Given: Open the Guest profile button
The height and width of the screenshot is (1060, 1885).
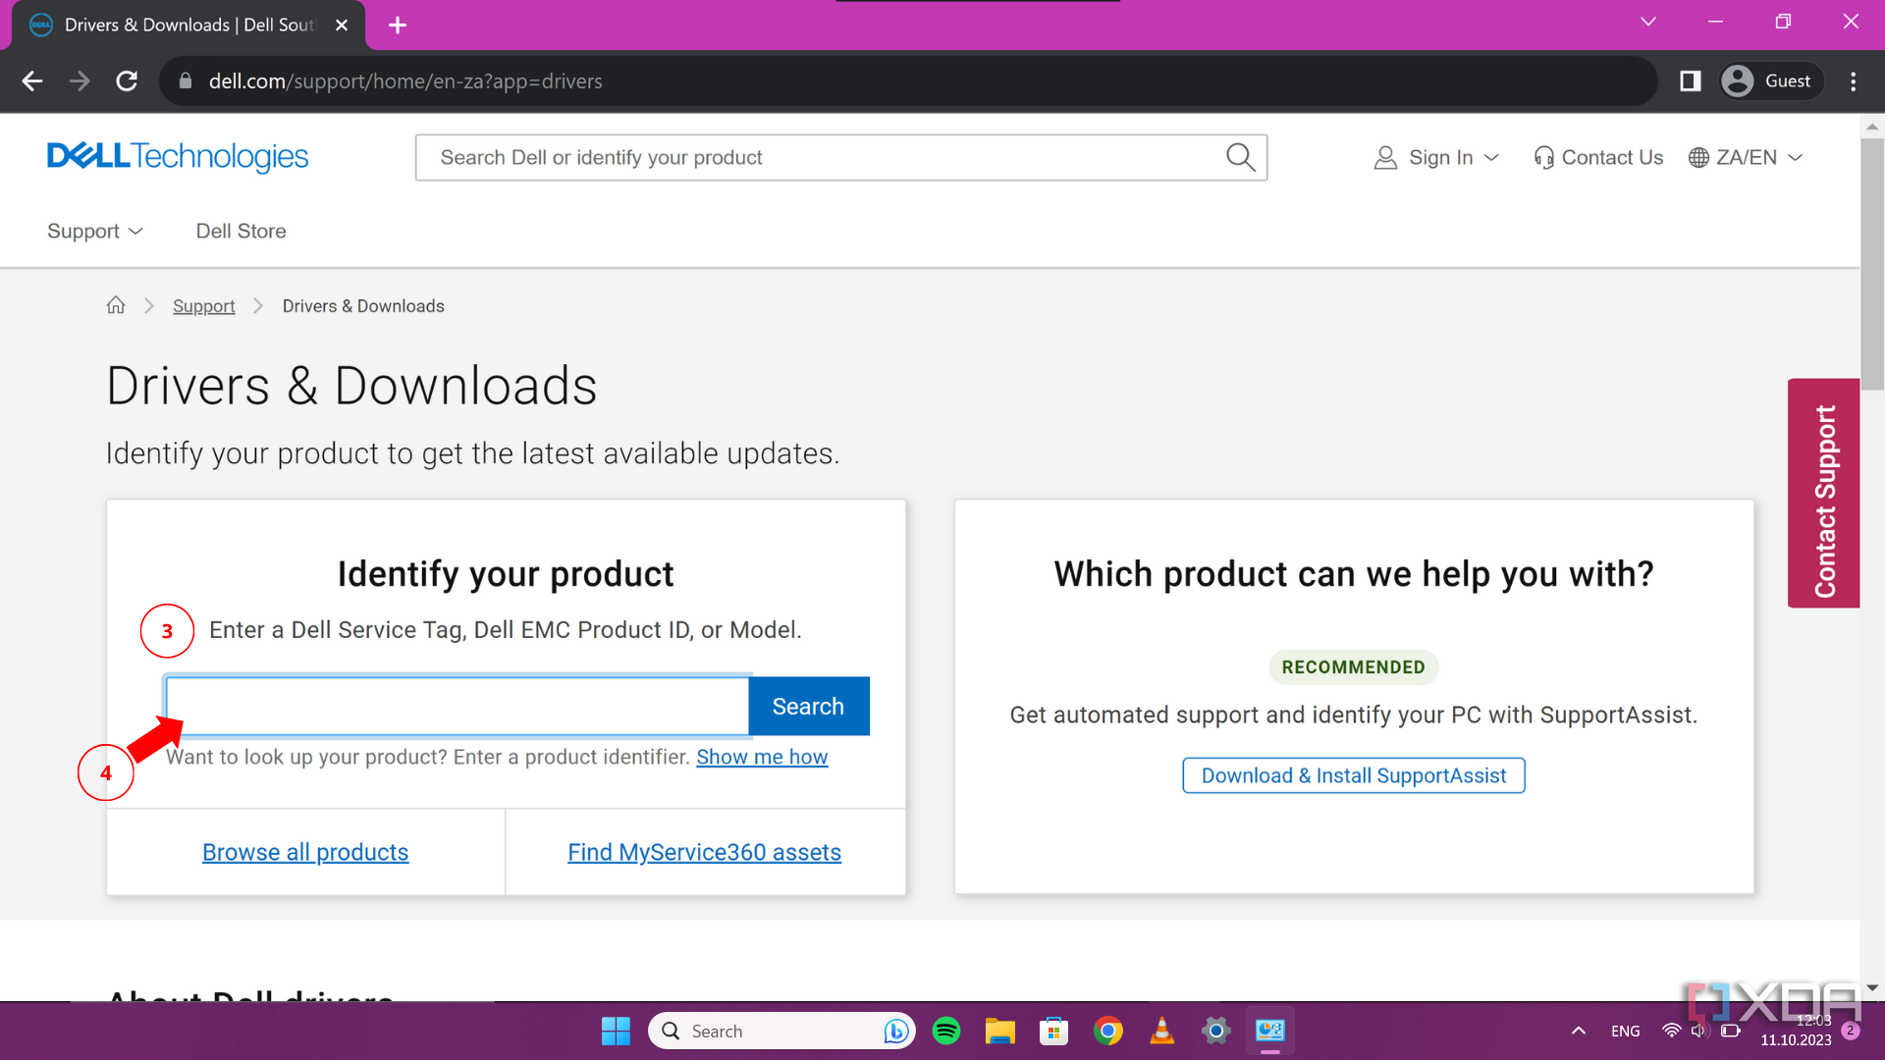Looking at the screenshot, I should click(1771, 81).
